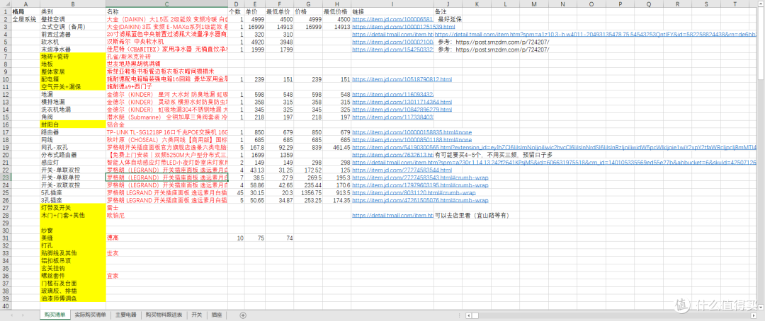Open the jd.com/100000158835 link in row 17
The height and width of the screenshot is (321, 765).
(412, 132)
